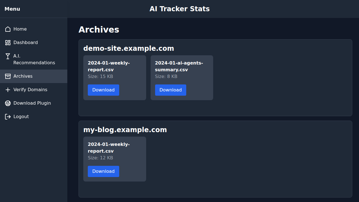
Task: Click the A.I. Recommendations funnel icon
Action: point(8,56)
